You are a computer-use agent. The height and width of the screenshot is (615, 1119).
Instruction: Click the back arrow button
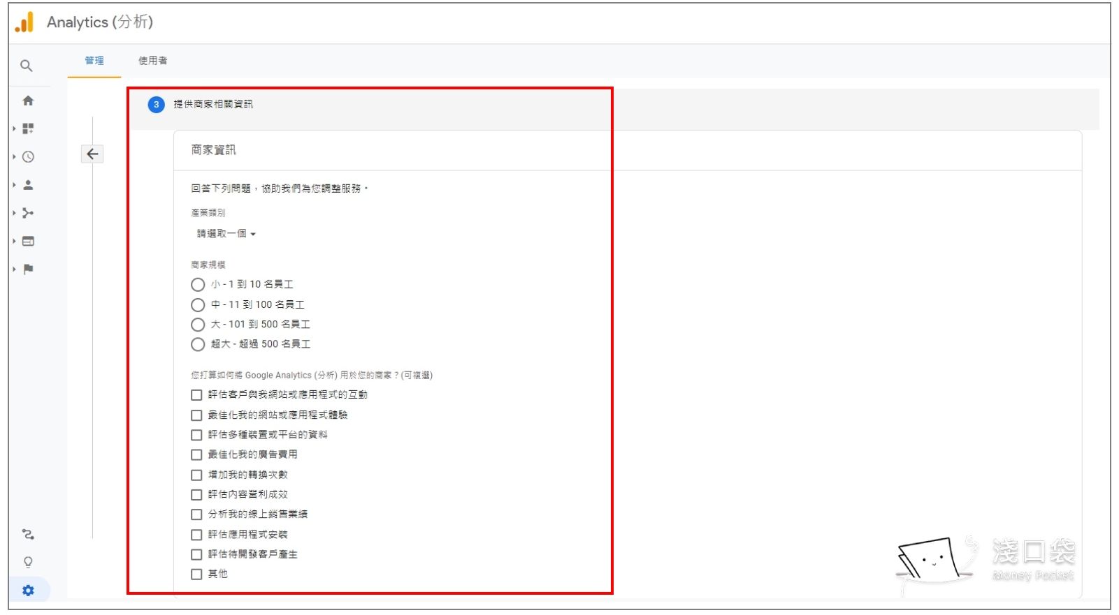coord(92,154)
